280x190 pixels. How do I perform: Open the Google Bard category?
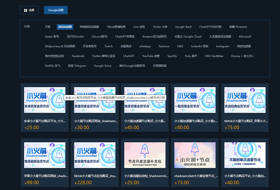click(183, 27)
